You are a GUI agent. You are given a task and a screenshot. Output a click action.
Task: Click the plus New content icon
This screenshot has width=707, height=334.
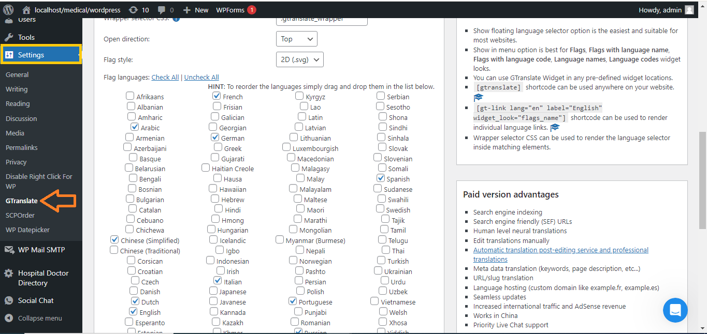tap(187, 10)
